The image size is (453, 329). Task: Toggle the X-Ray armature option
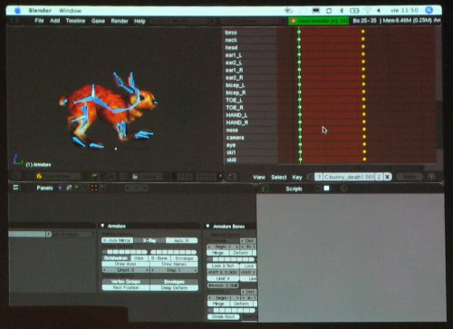click(149, 240)
